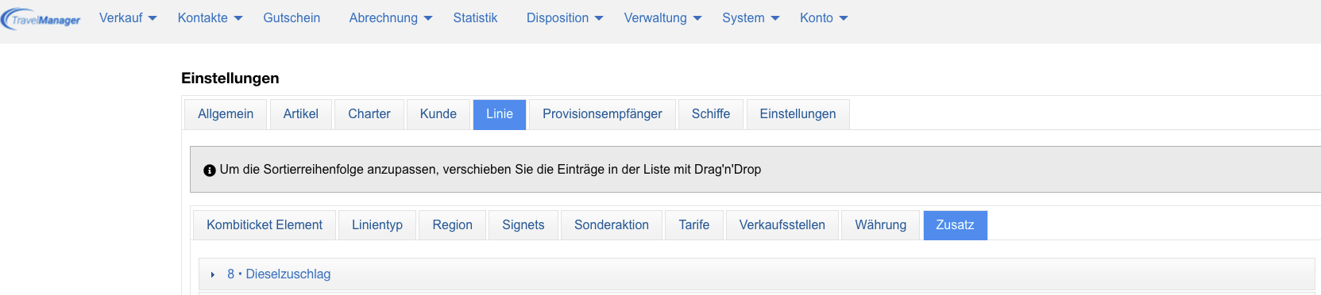Open the Verwaltung dropdown menu
Screen dimensions: 1321x295
pos(662,17)
